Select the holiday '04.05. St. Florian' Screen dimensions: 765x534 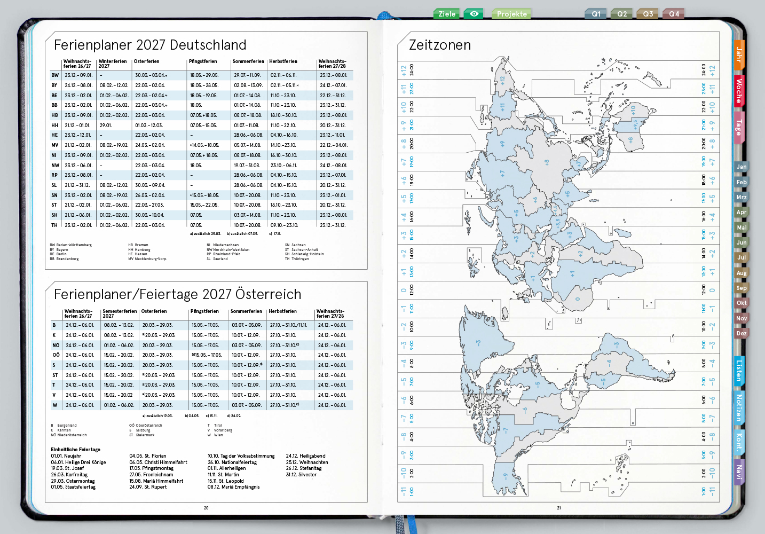coord(148,456)
